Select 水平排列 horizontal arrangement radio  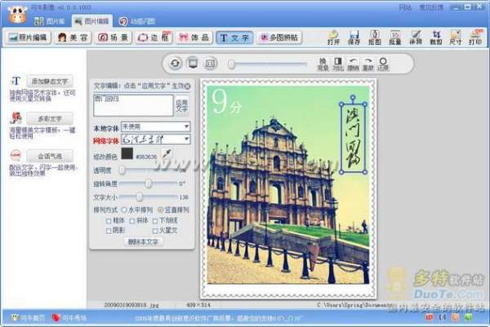pos(124,210)
